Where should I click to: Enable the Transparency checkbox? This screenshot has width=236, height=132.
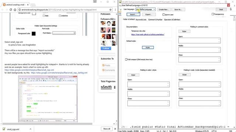[213, 14]
